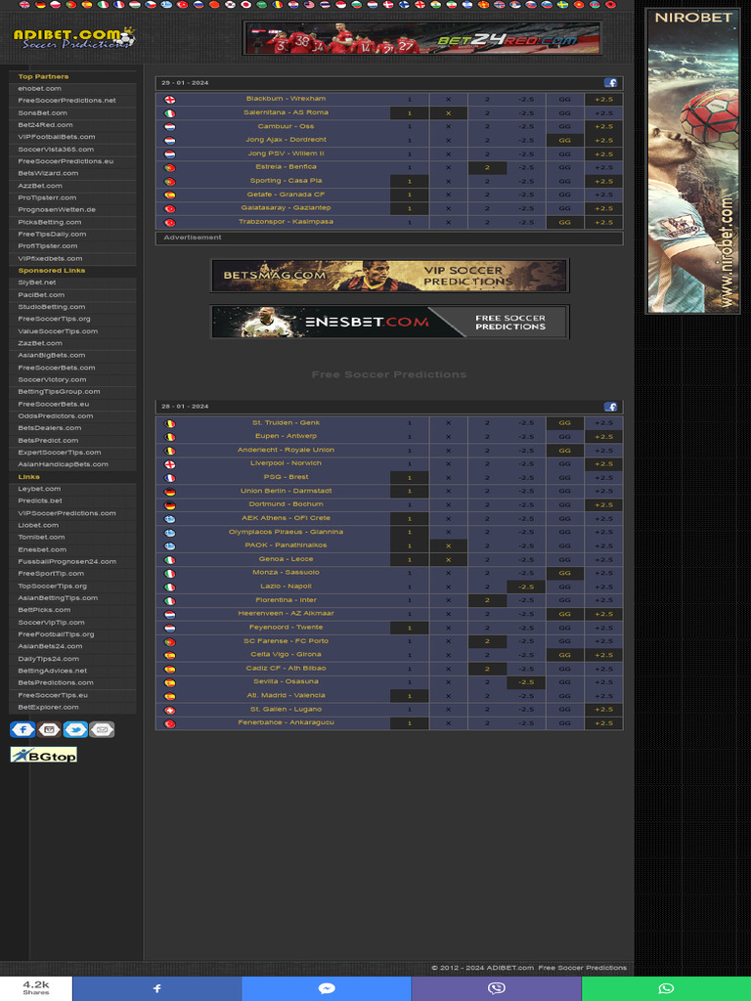This screenshot has height=1001, width=751.
Task: Open the Nirobet vertical side banner
Action: [x=693, y=161]
